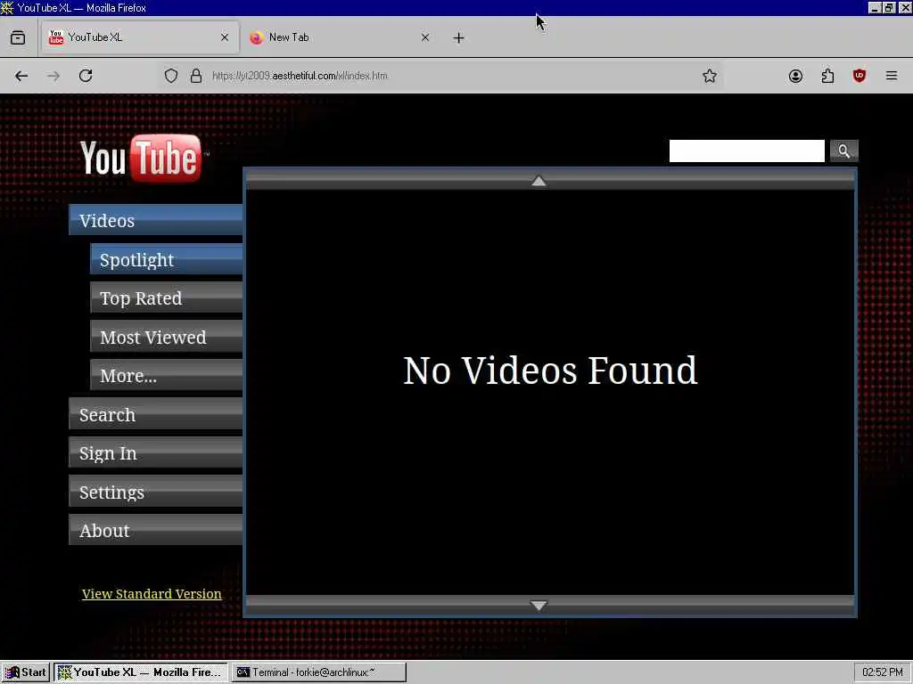
Task: Click the taskbar clock showing 02:52 PM
Action: click(x=882, y=672)
